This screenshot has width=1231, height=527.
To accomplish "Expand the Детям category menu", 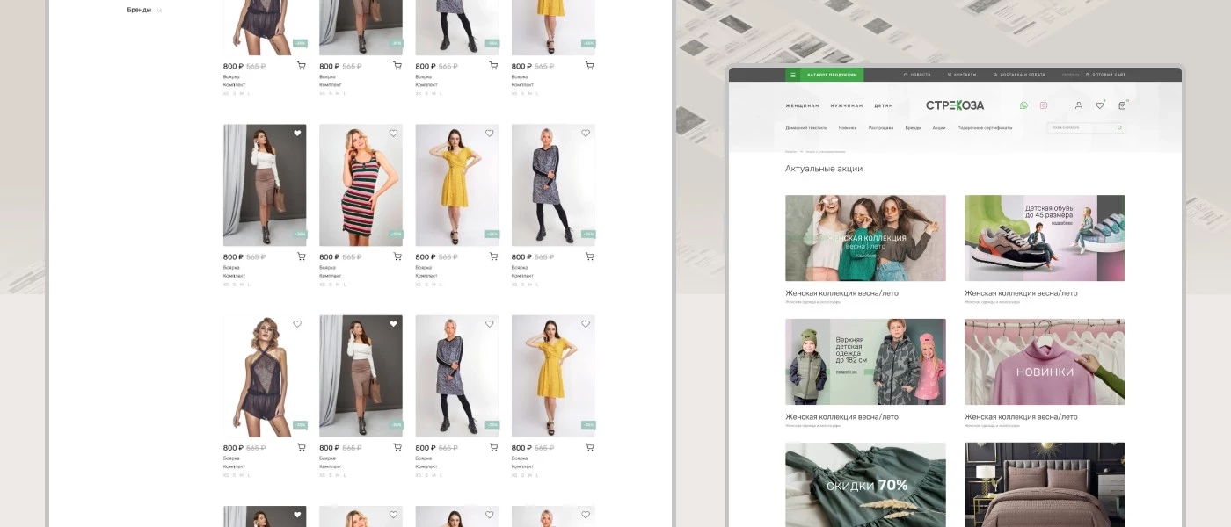I will (883, 105).
